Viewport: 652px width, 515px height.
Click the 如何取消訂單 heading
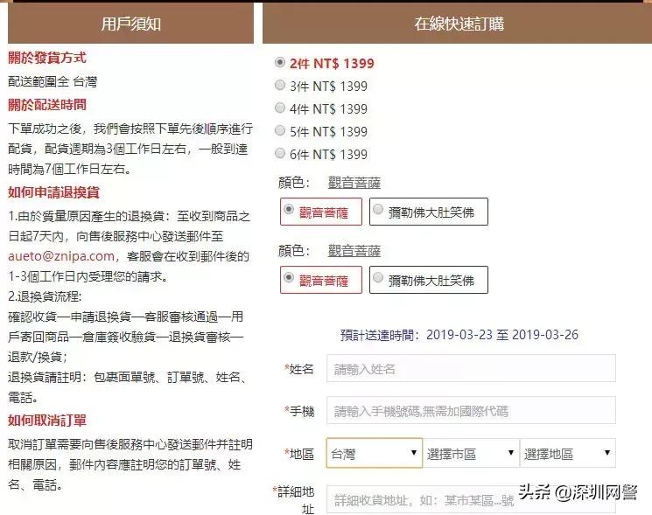click(x=47, y=421)
